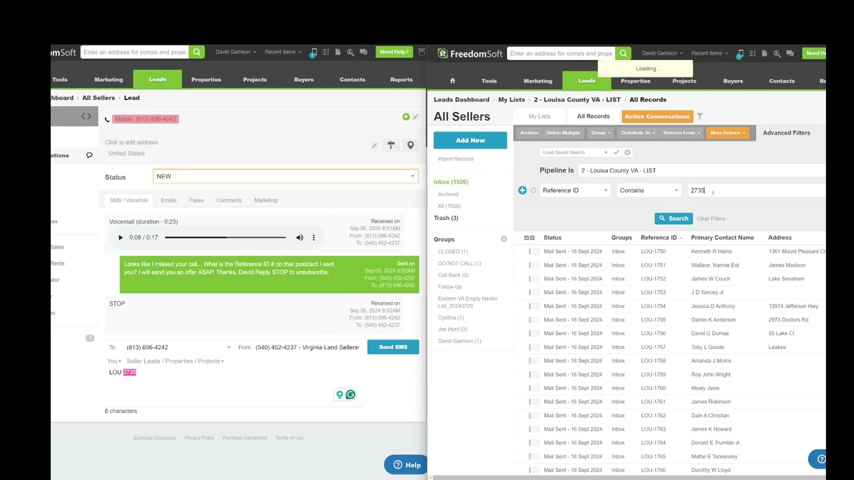854x480 pixels.
Task: Open the More Actions dropdown
Action: [728, 133]
